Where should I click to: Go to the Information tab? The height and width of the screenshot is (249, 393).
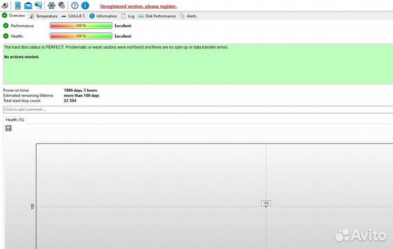coord(103,16)
